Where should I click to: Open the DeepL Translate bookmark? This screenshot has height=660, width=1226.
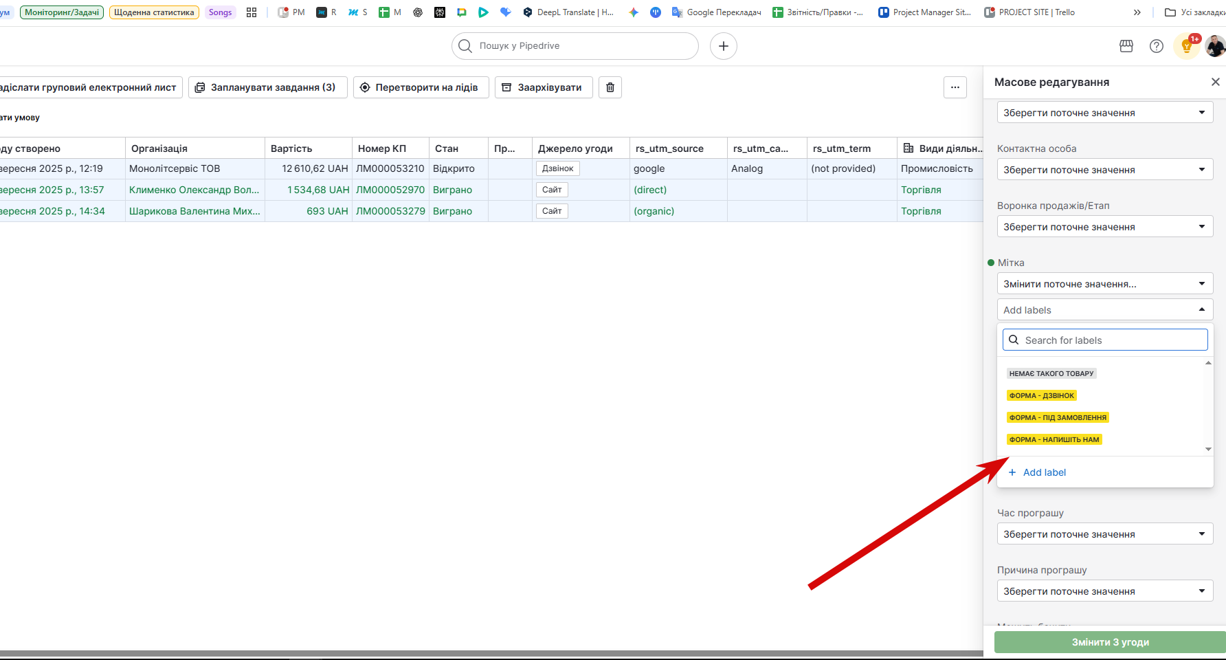[568, 12]
